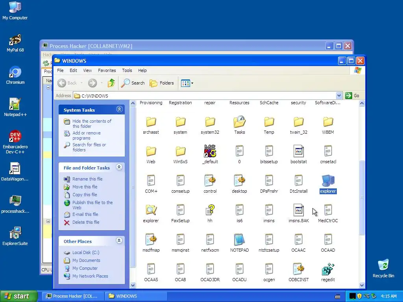
Task: Select the NOTEPAD file icon
Action: click(x=239, y=239)
